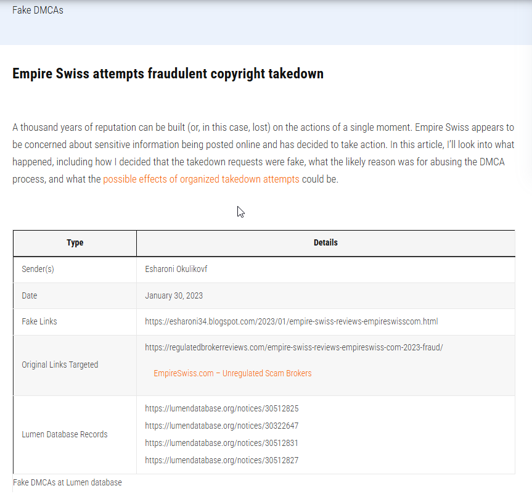Click the 'Original Links Targeted' row label

tap(60, 365)
